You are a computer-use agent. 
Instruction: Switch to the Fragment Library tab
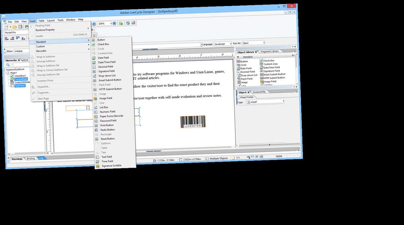pos(269,51)
